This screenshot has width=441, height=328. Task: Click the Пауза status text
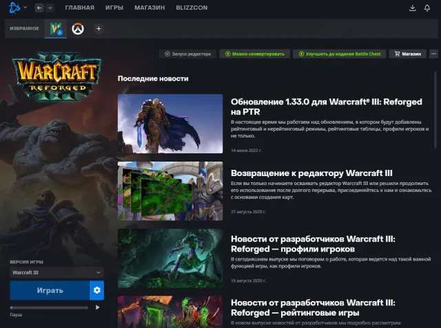coord(16,315)
